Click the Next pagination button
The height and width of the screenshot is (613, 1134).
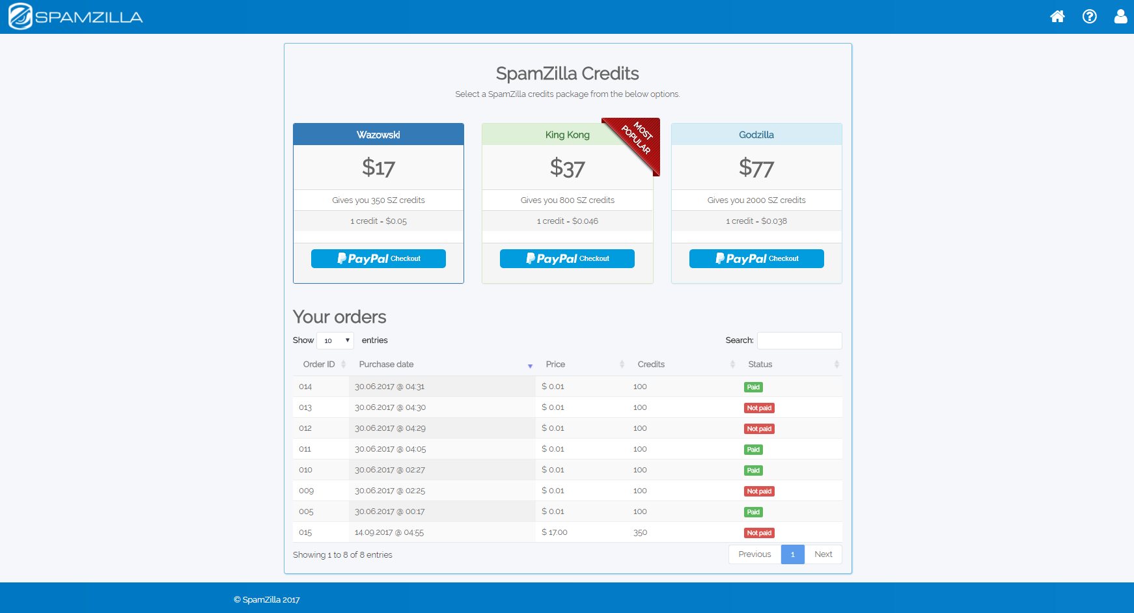(x=823, y=554)
